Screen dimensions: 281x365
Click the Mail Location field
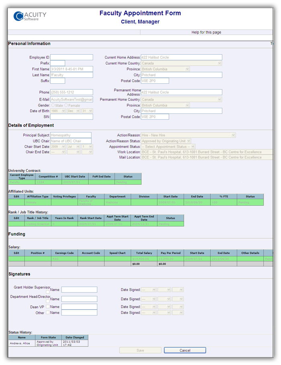click(207, 157)
